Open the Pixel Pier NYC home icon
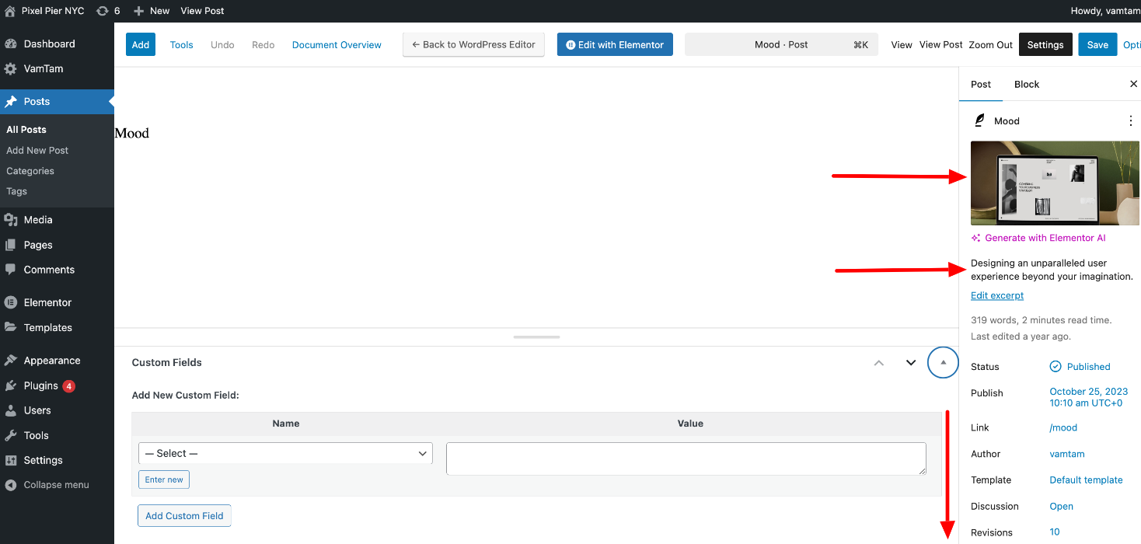Screen dimensions: 1141x544 (x=10, y=11)
